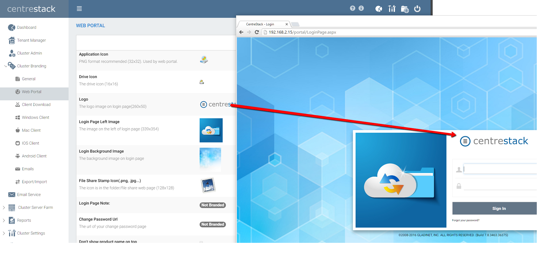Open Cluster Admin in sidebar
The width and height of the screenshot is (537, 262).
coord(29,53)
